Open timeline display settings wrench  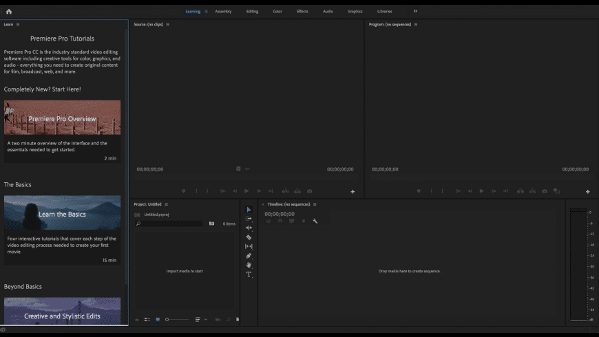coord(315,221)
